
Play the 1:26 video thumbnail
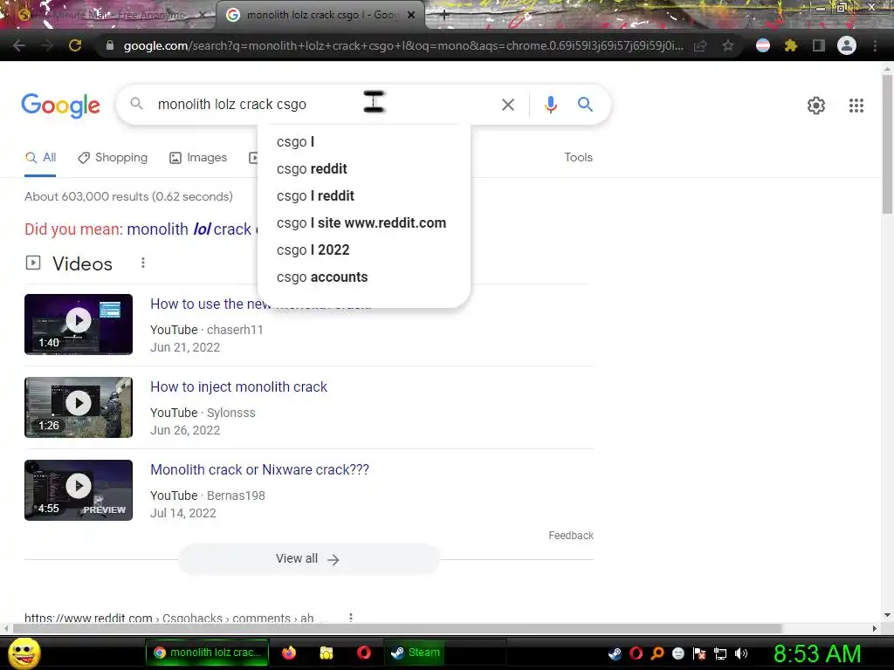pyautogui.click(x=79, y=407)
